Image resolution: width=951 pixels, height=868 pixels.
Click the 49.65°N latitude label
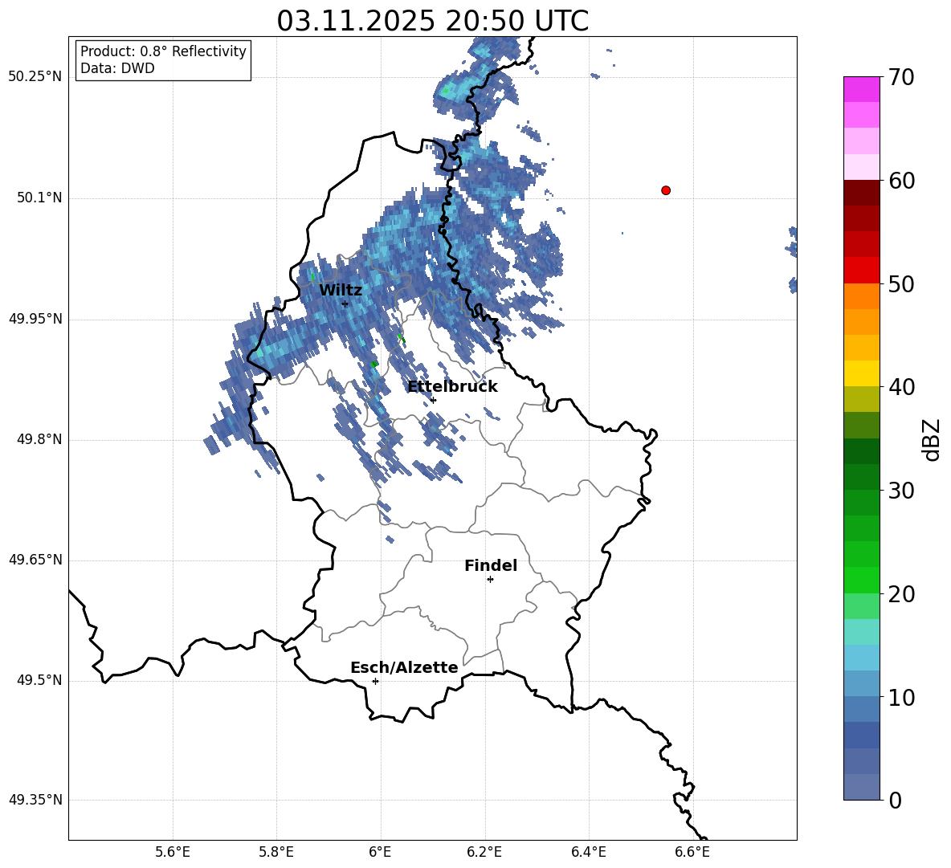tap(35, 560)
